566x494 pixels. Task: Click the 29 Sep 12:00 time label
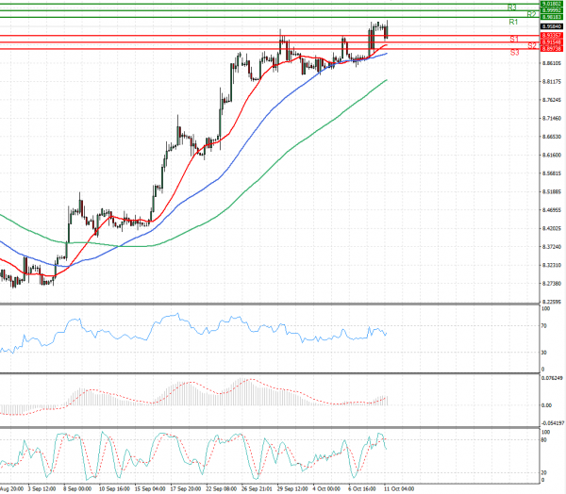click(x=292, y=489)
